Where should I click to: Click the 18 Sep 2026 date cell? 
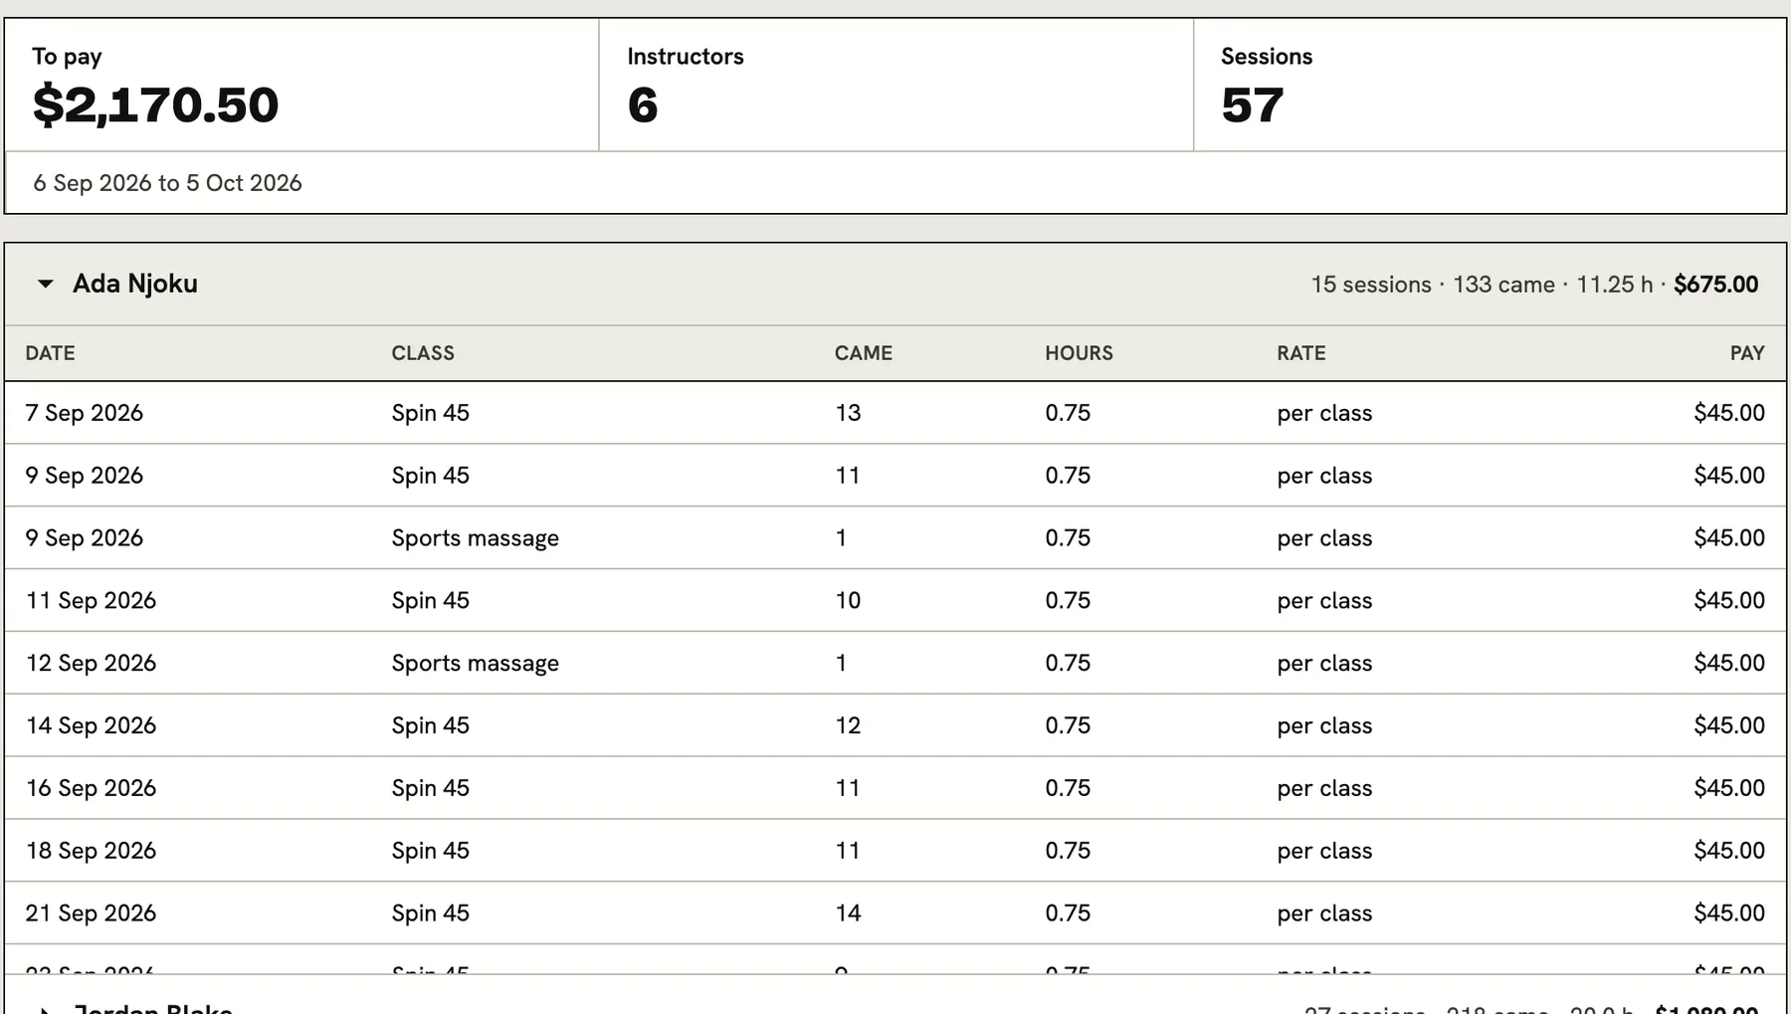[91, 852]
